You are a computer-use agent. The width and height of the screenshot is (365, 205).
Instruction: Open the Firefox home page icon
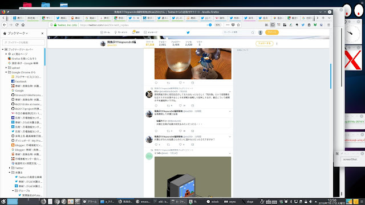tap(23, 25)
